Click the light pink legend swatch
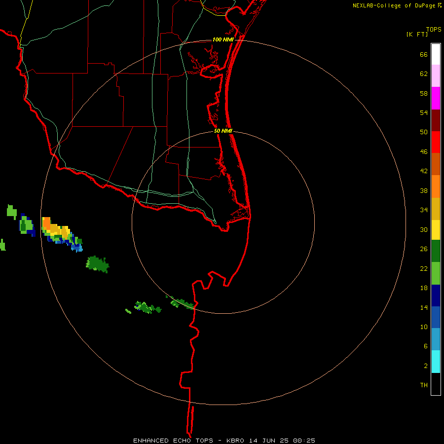This screenshot has width=444, height=444. 436,75
